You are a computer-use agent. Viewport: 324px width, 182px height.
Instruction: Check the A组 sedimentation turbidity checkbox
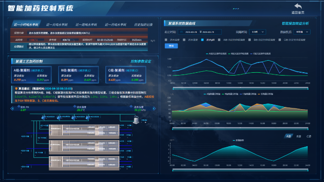tap(219, 40)
